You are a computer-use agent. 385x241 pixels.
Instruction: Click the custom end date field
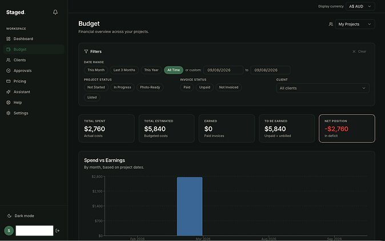point(270,70)
